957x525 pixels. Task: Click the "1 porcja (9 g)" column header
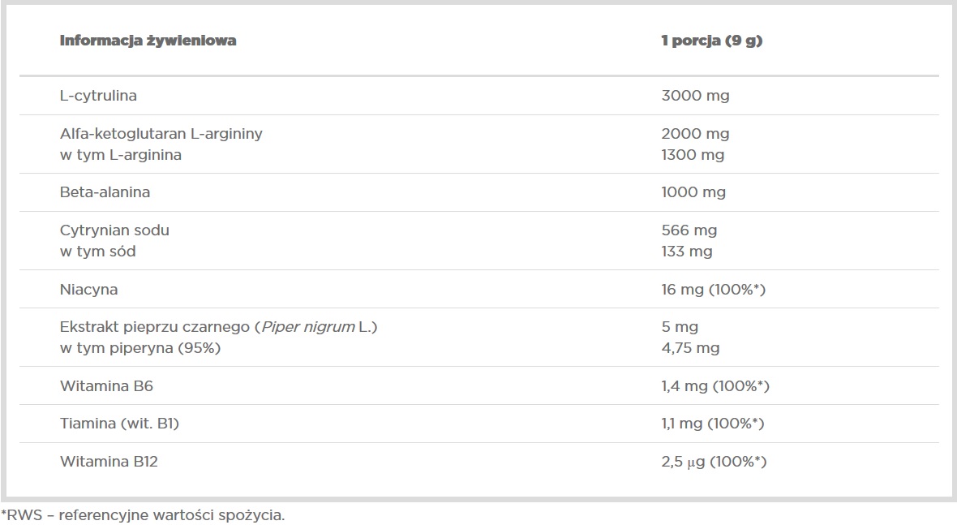coord(711,41)
